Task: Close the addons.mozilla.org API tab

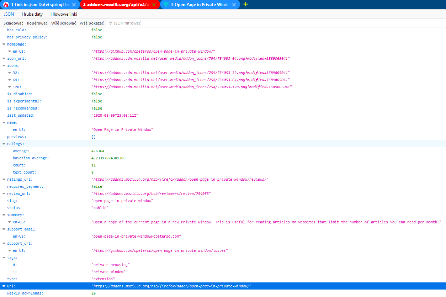Action: click(154, 5)
